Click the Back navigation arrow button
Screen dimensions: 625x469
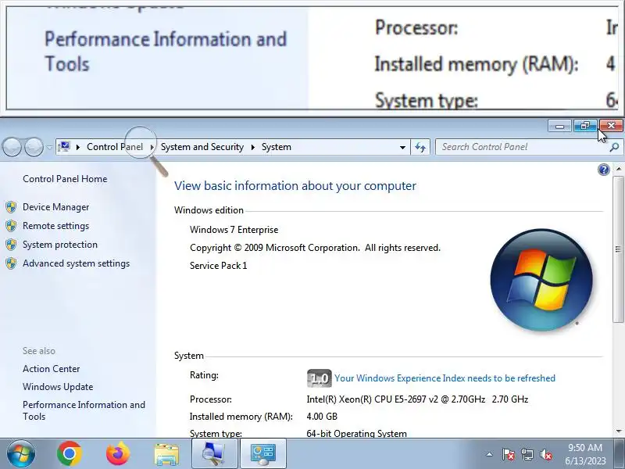[x=12, y=147]
